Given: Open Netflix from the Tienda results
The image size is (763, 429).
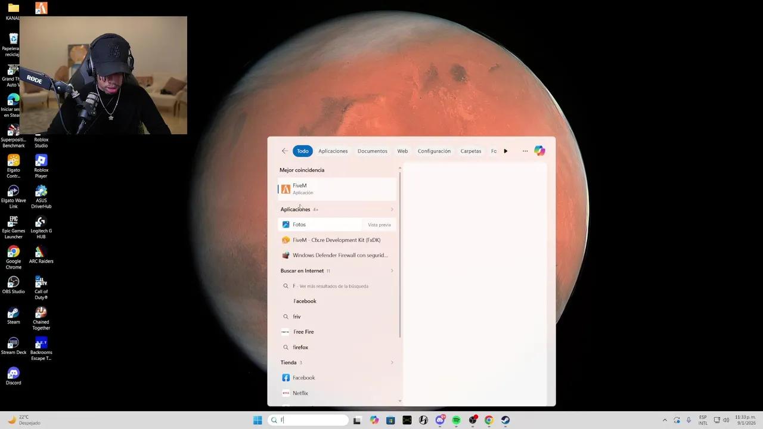Looking at the screenshot, I should click(x=337, y=393).
